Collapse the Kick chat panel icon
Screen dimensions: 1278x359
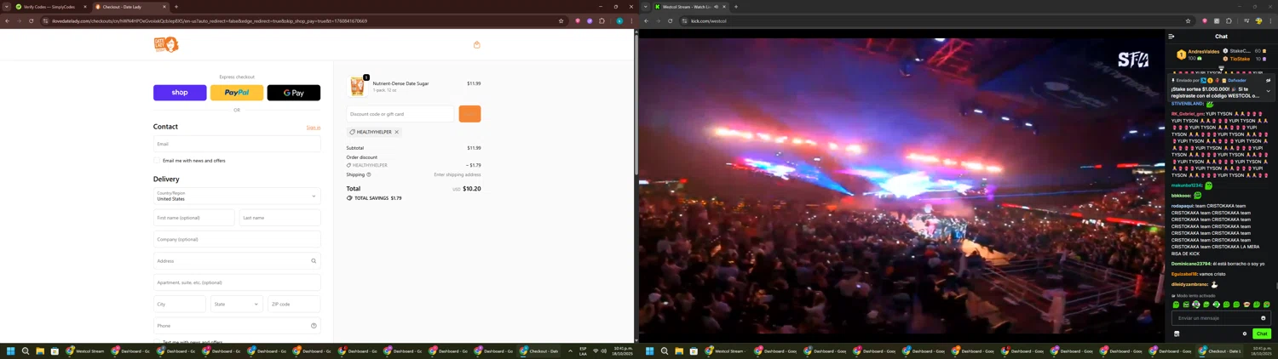tap(1171, 37)
